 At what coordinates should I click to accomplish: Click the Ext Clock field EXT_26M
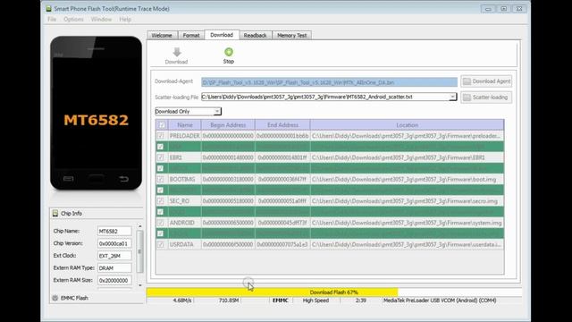[114, 256]
